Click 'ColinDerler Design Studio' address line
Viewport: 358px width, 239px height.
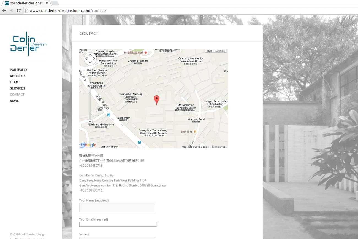[96, 176]
